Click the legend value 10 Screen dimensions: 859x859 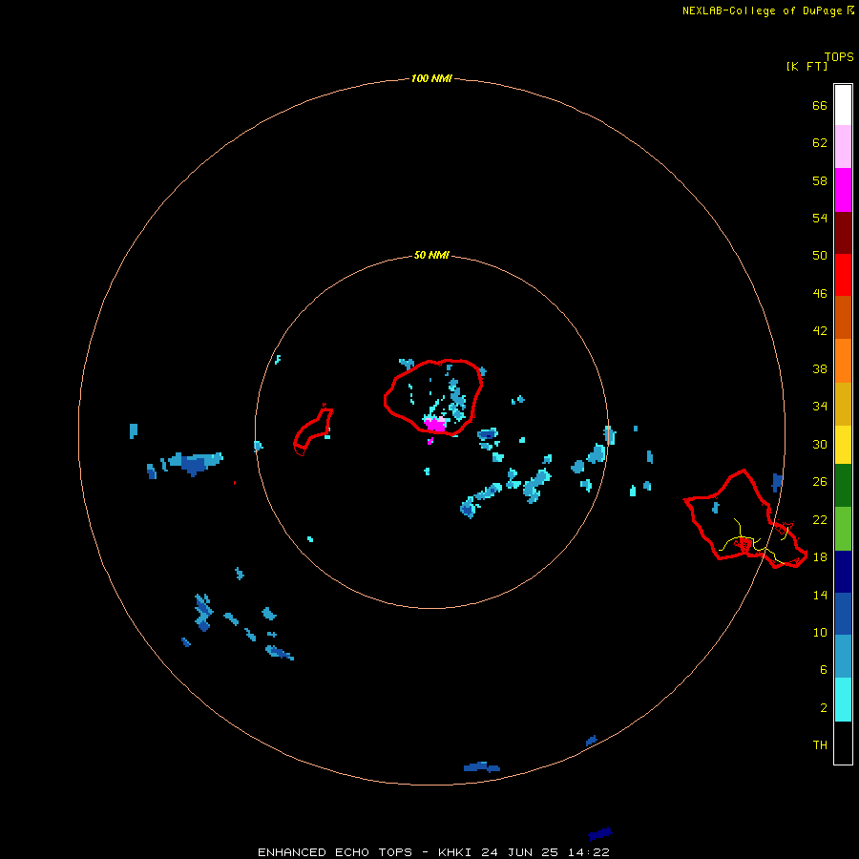(820, 633)
